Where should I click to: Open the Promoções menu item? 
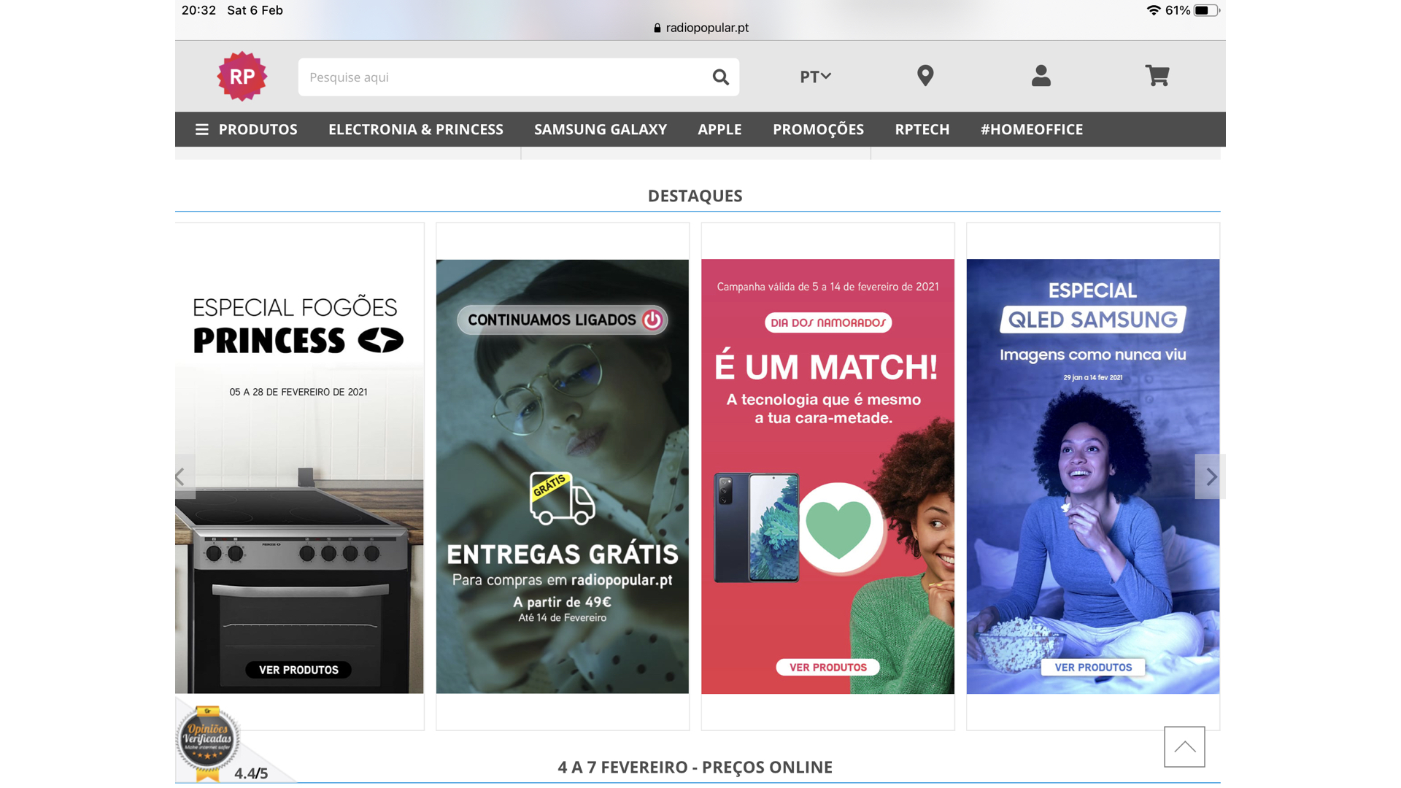coord(818,129)
